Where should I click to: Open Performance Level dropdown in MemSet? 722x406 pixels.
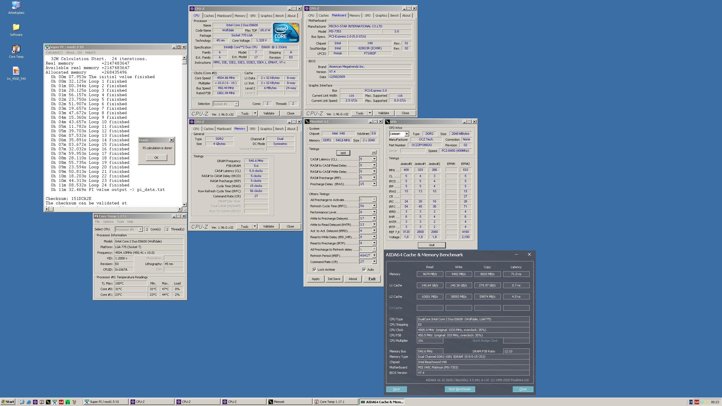point(374,212)
